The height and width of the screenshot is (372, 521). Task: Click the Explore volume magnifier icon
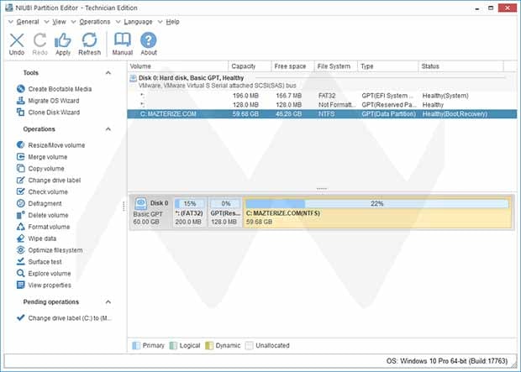(x=21, y=273)
